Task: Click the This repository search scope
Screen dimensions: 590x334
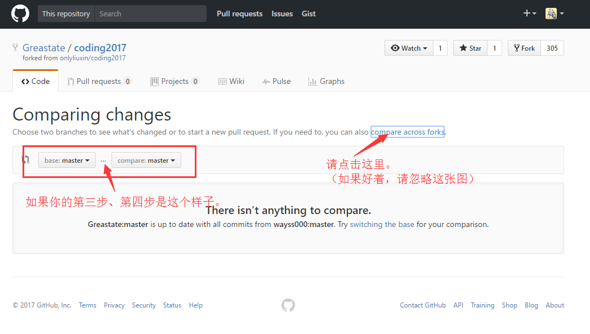Action: (x=66, y=14)
